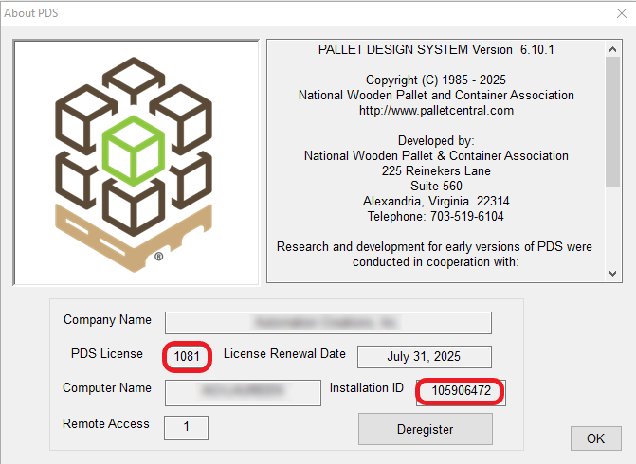Click the 'License Renewal Date' label

284,354
